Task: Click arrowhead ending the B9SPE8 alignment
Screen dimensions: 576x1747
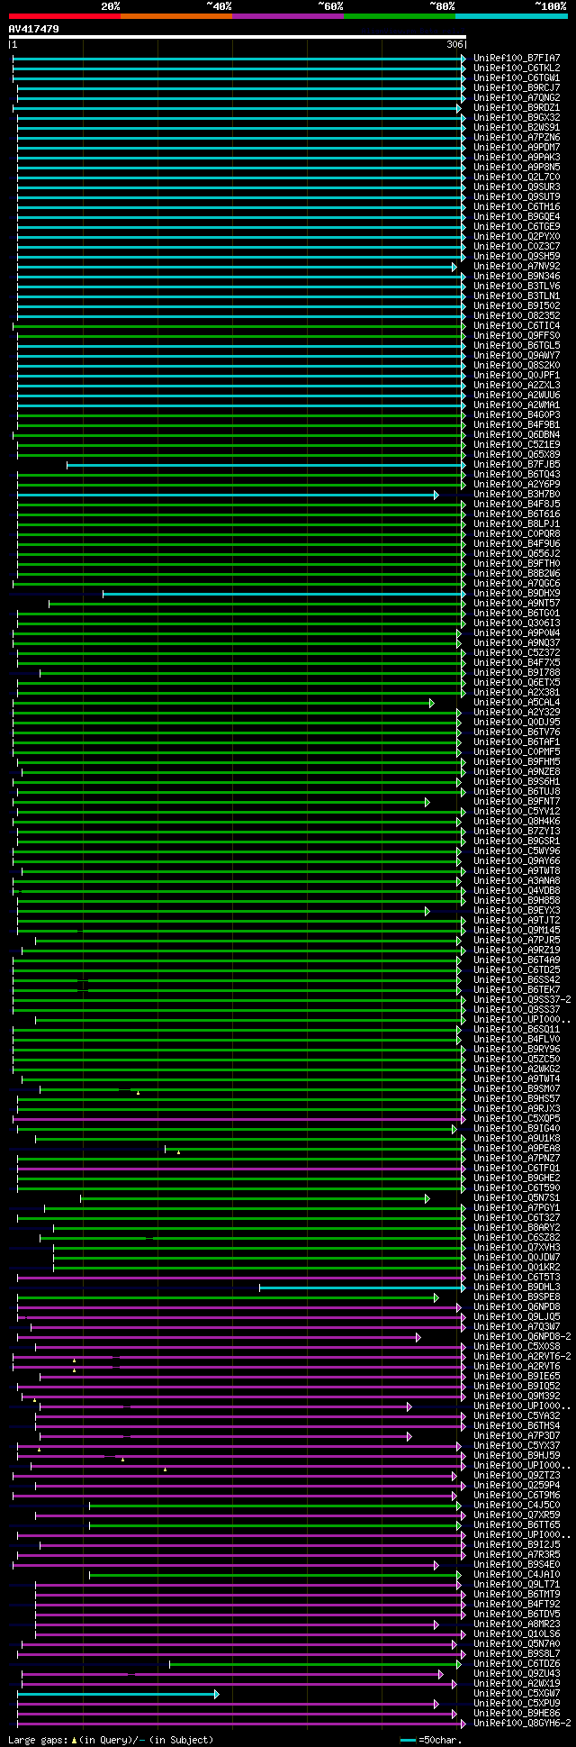Action: 436,1297
